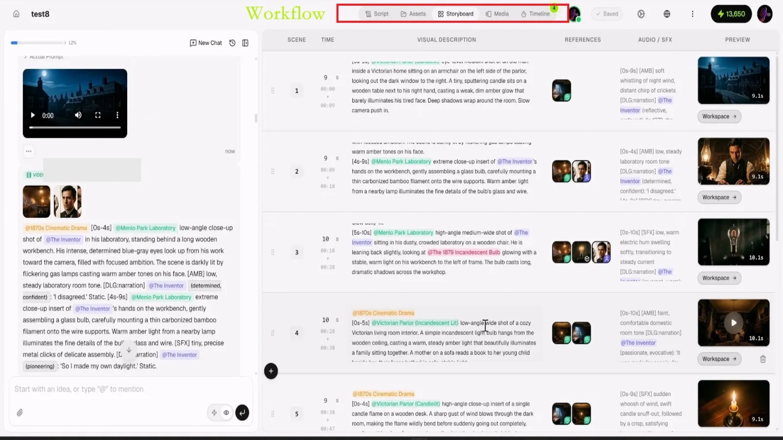
Task: Open scene 3 lightbulb preview thumbnail
Action: point(734,242)
